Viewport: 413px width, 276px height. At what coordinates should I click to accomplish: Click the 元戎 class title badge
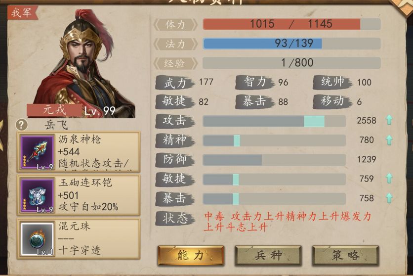click(x=54, y=110)
